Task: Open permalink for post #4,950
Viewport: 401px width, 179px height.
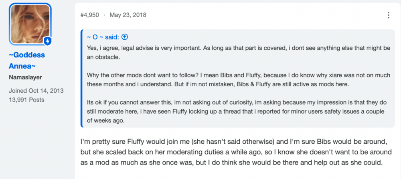Action: [89, 15]
